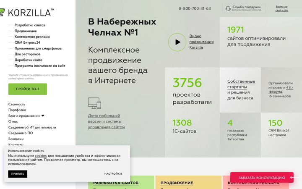302x189 pixels.
Task: Click the 3756 проектов разработали tile
Action: pyautogui.click(x=192, y=90)
